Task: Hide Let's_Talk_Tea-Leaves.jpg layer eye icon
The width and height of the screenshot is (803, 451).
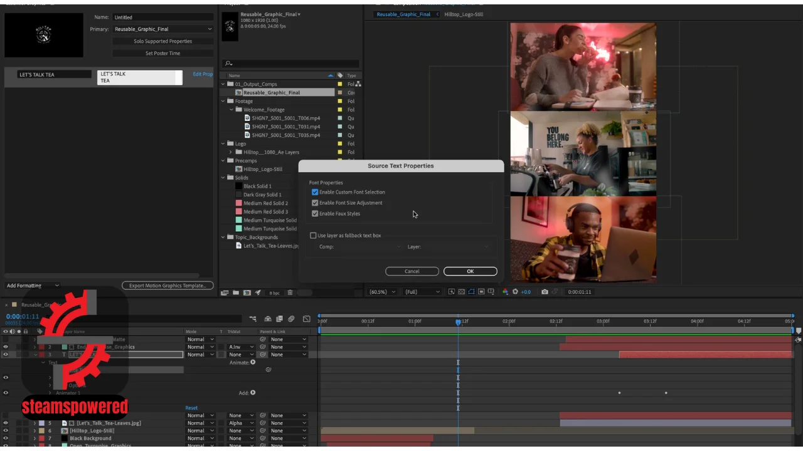Action: click(x=6, y=423)
